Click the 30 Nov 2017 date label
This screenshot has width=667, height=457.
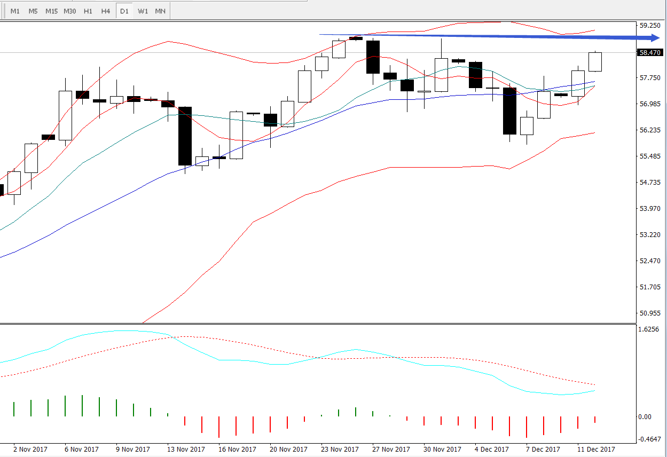click(443, 450)
